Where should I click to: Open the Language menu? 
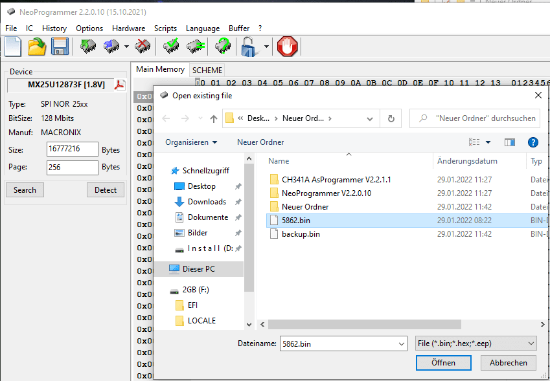click(x=202, y=28)
